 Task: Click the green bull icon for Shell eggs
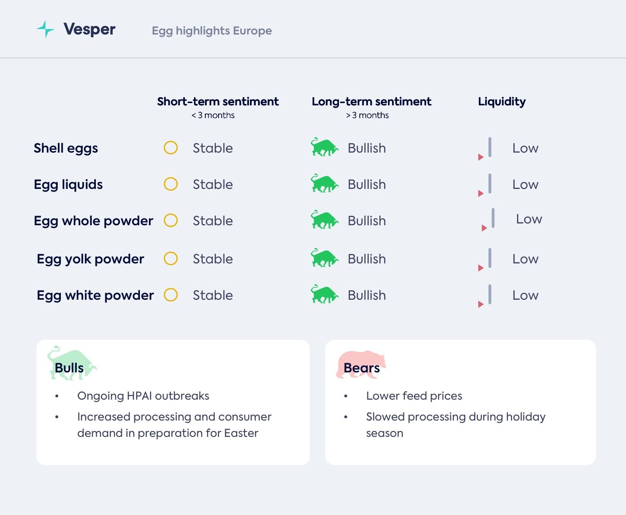coord(324,148)
